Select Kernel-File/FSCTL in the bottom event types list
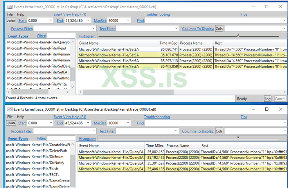288x188 pixels. coord(38,175)
